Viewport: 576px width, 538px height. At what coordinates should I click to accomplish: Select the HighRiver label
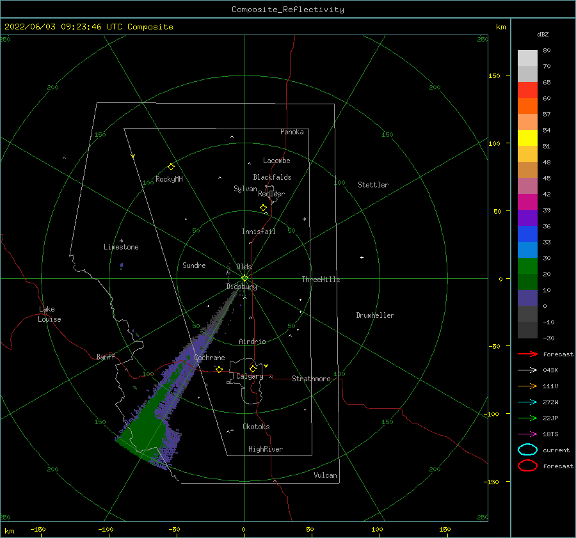coord(266,449)
